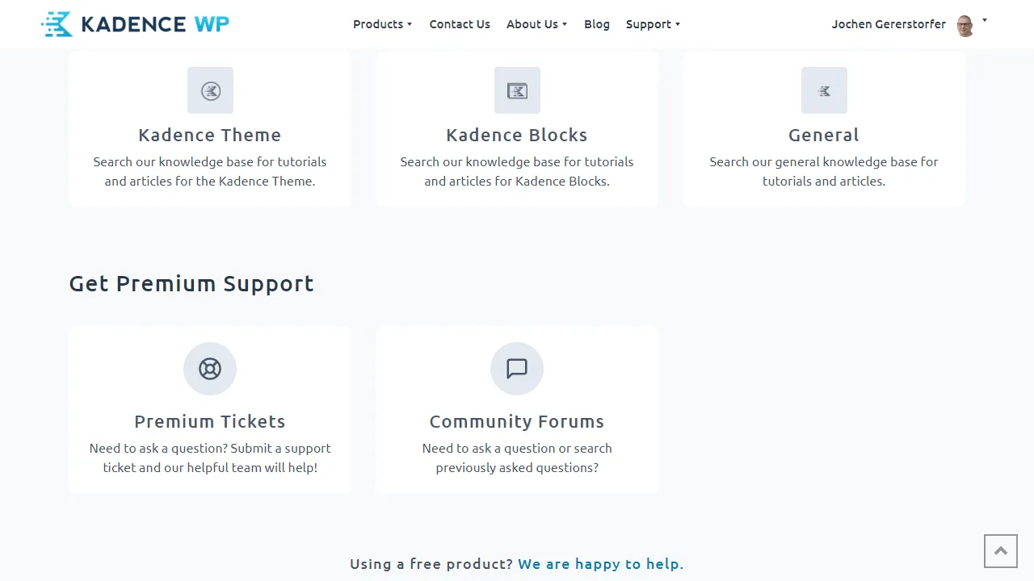
Task: Click the Kadence Theme heading
Action: pos(210,135)
